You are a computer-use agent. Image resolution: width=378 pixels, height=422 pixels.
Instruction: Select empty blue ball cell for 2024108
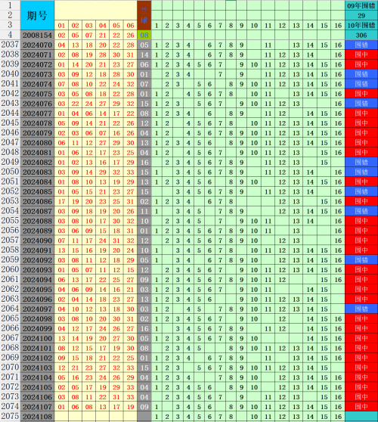coord(144,417)
